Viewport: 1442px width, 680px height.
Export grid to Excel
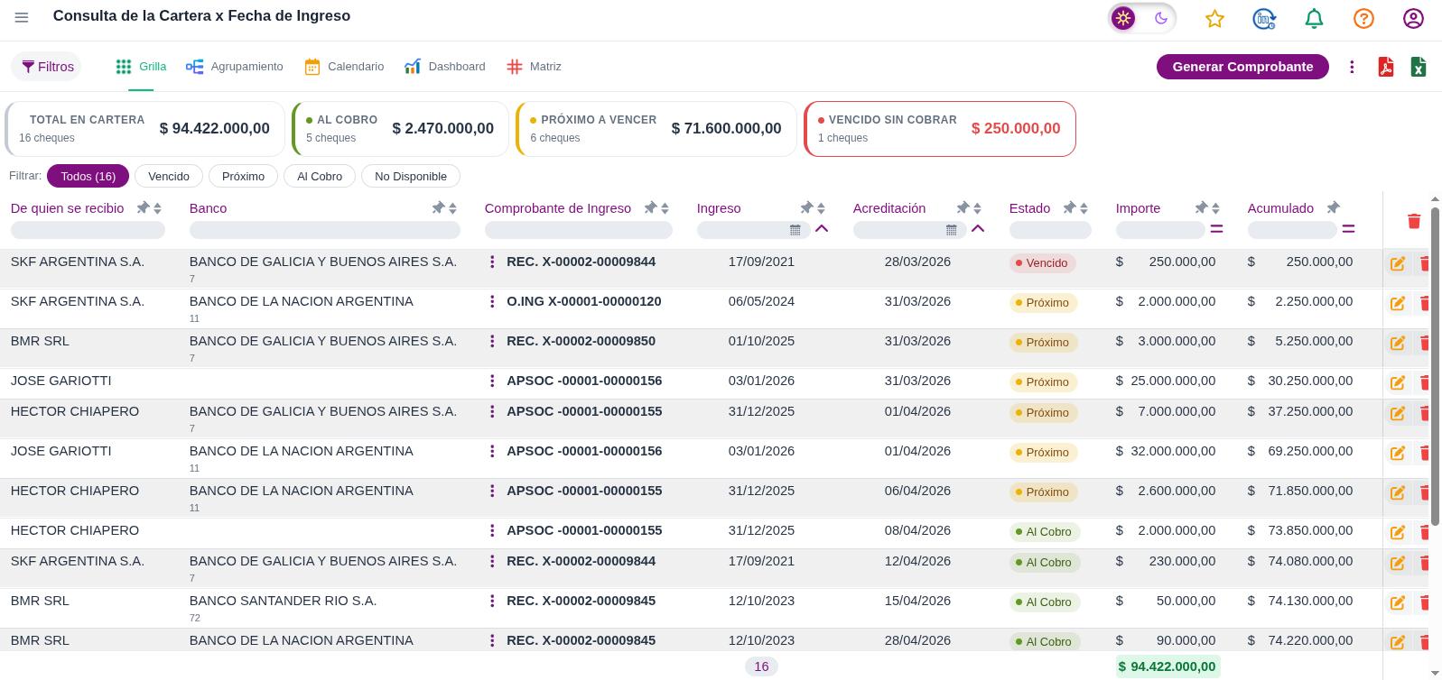(x=1419, y=67)
